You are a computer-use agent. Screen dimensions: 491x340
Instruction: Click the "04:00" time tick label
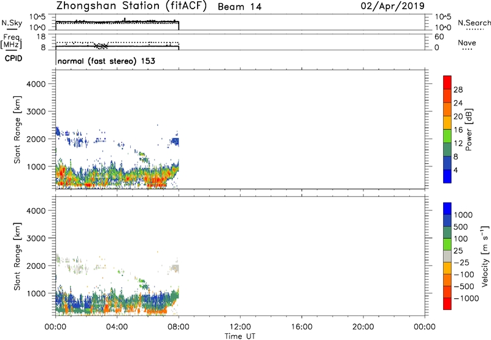[x=117, y=327]
